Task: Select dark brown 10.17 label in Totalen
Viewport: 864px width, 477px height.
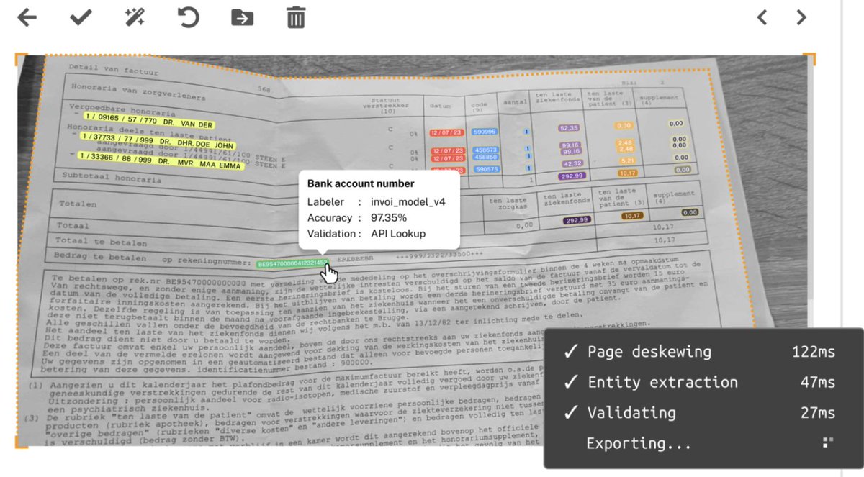Action: pyautogui.click(x=633, y=216)
